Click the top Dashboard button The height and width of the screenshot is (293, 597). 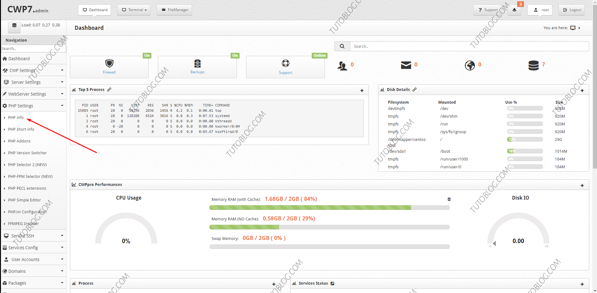point(94,10)
